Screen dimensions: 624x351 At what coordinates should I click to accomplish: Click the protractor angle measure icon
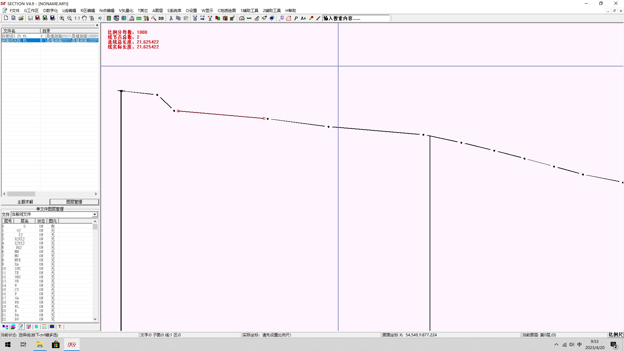pos(242,18)
